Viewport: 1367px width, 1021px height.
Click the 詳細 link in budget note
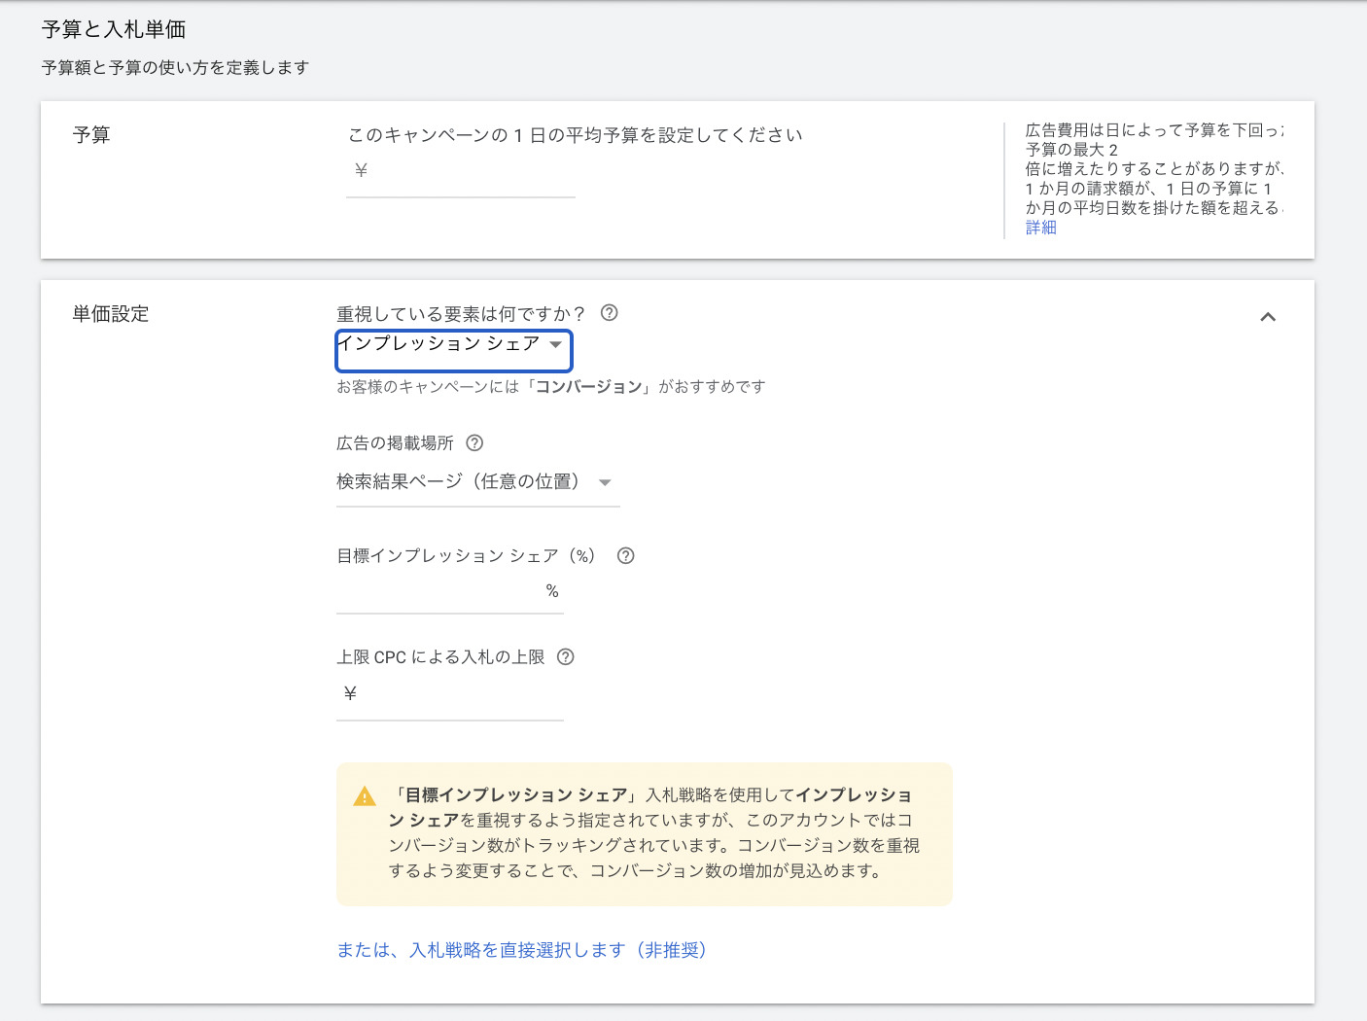[x=1040, y=228]
